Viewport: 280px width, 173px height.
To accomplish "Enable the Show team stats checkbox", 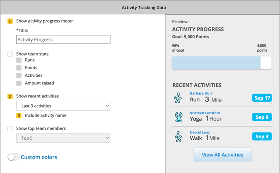I will [x=10, y=54].
